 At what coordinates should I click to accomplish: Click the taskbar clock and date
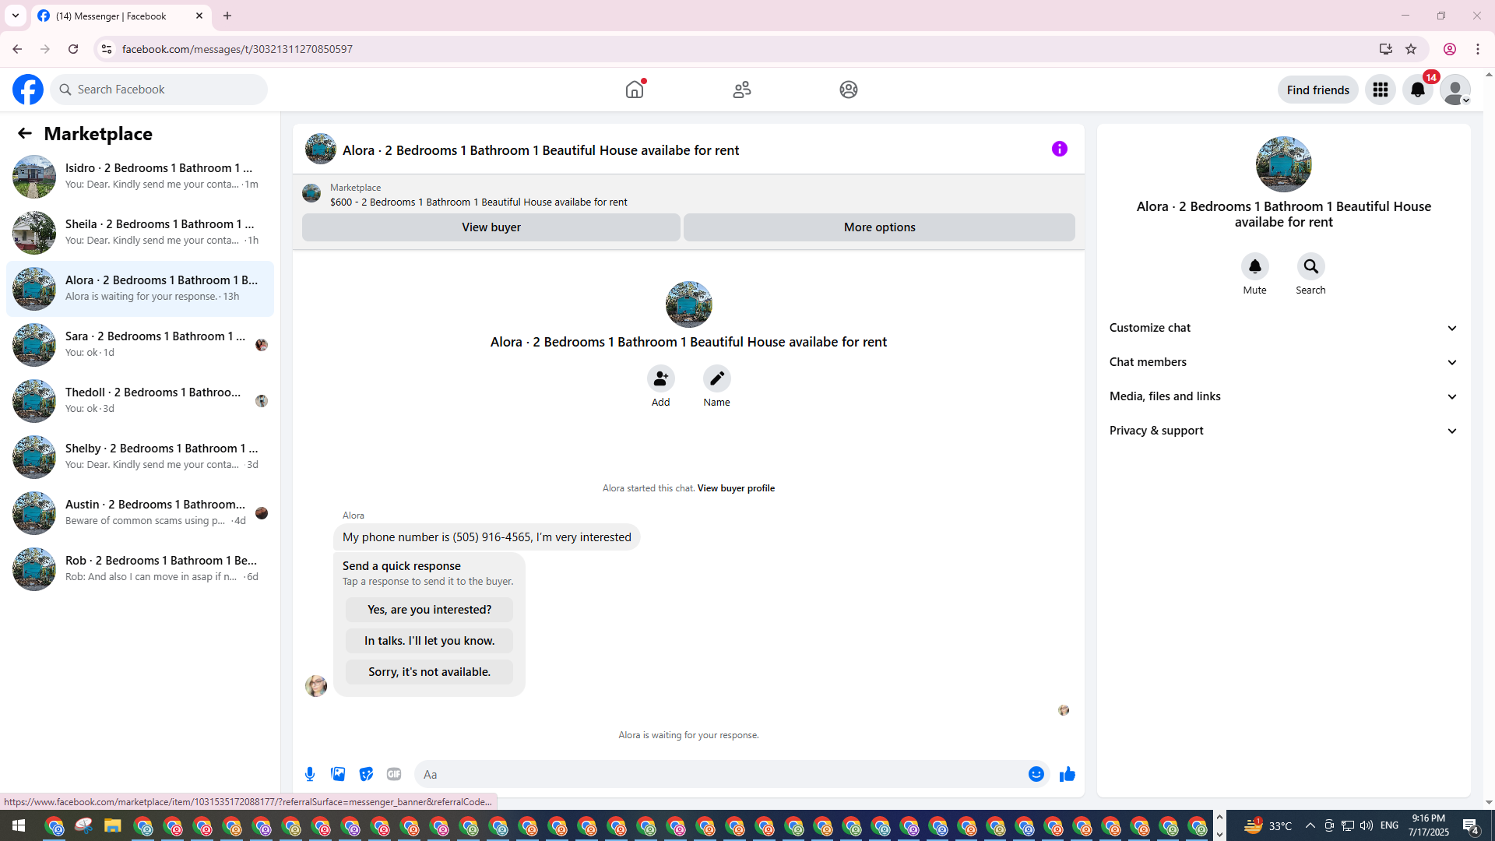1429,825
